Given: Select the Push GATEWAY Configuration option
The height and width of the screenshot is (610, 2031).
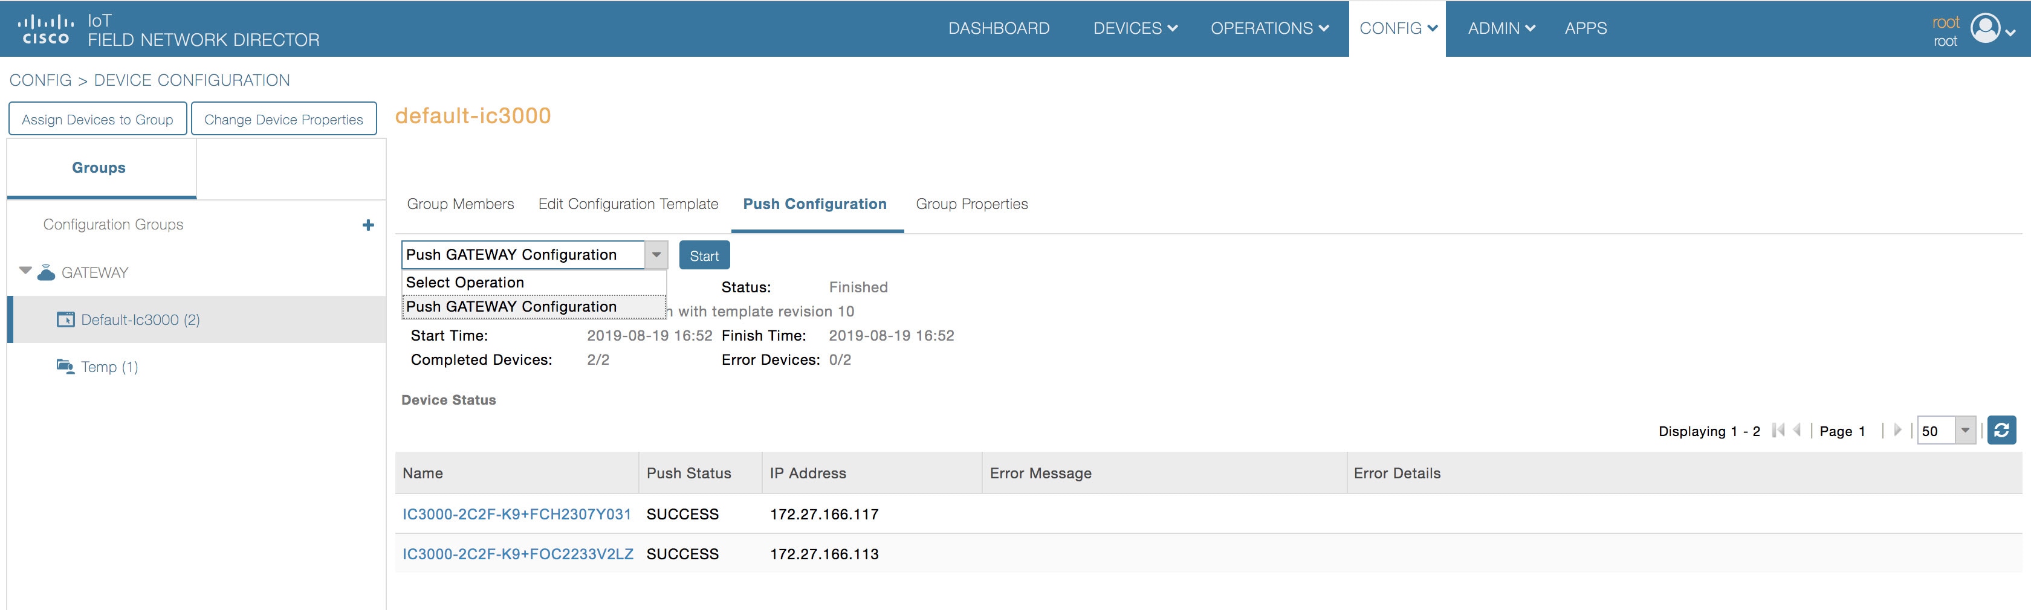Looking at the screenshot, I should point(511,306).
